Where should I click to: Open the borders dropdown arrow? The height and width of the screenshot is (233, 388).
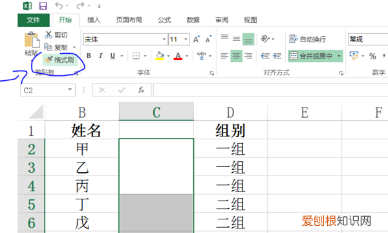point(145,56)
